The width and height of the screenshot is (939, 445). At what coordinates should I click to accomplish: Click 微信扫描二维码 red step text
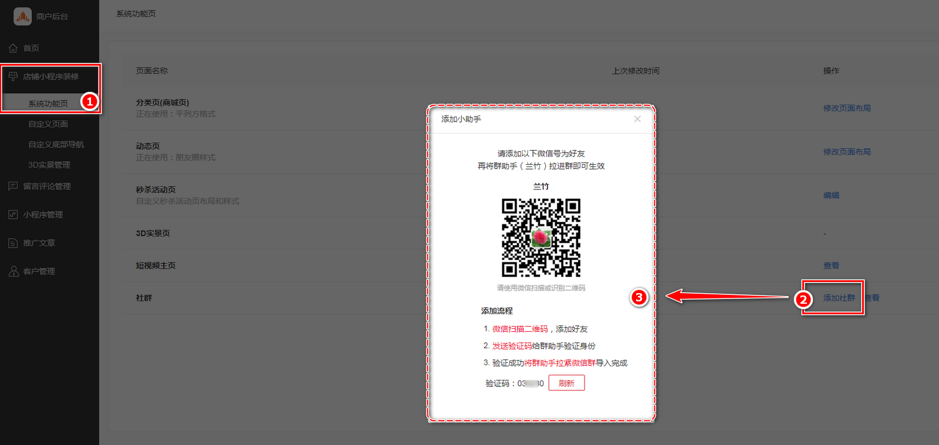coord(520,329)
